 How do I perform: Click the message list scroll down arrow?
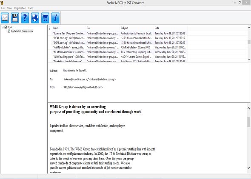pos(249,60)
